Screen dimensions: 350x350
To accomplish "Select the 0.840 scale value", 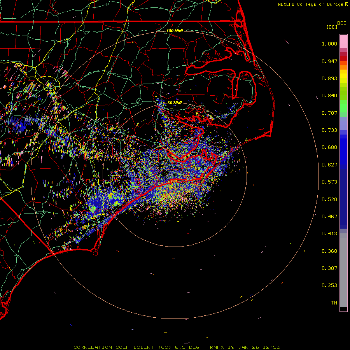I will tap(329, 96).
